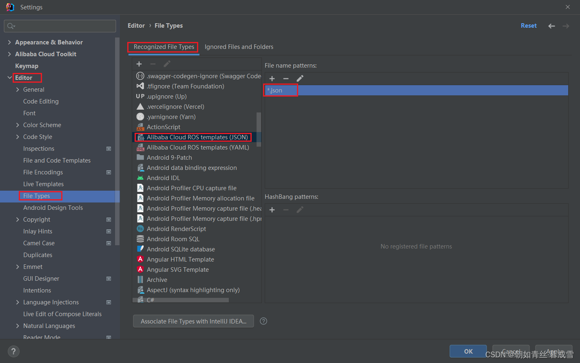580x363 pixels.
Task: Select the Android 9-Patch folder icon
Action: (x=140, y=157)
